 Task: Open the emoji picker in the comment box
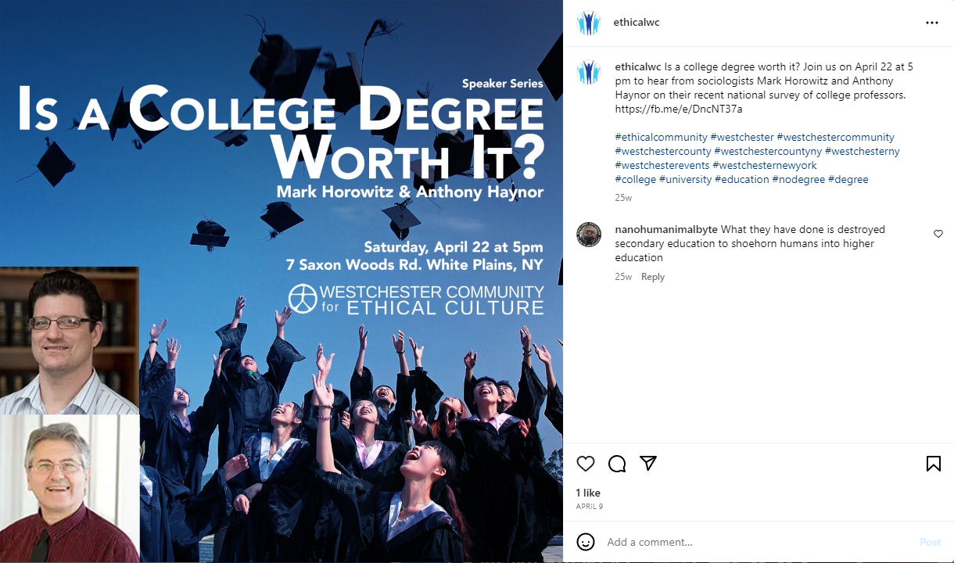(586, 542)
